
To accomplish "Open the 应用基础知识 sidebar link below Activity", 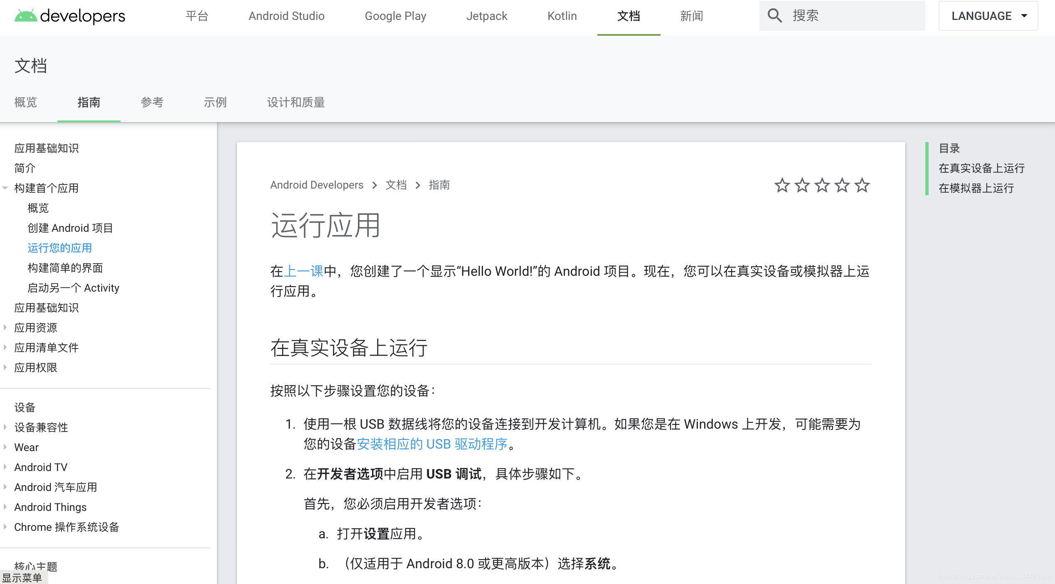I will pos(47,308).
